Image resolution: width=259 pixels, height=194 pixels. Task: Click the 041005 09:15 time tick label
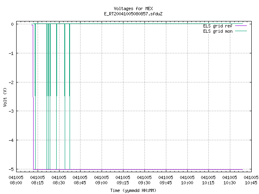[x=123, y=180]
